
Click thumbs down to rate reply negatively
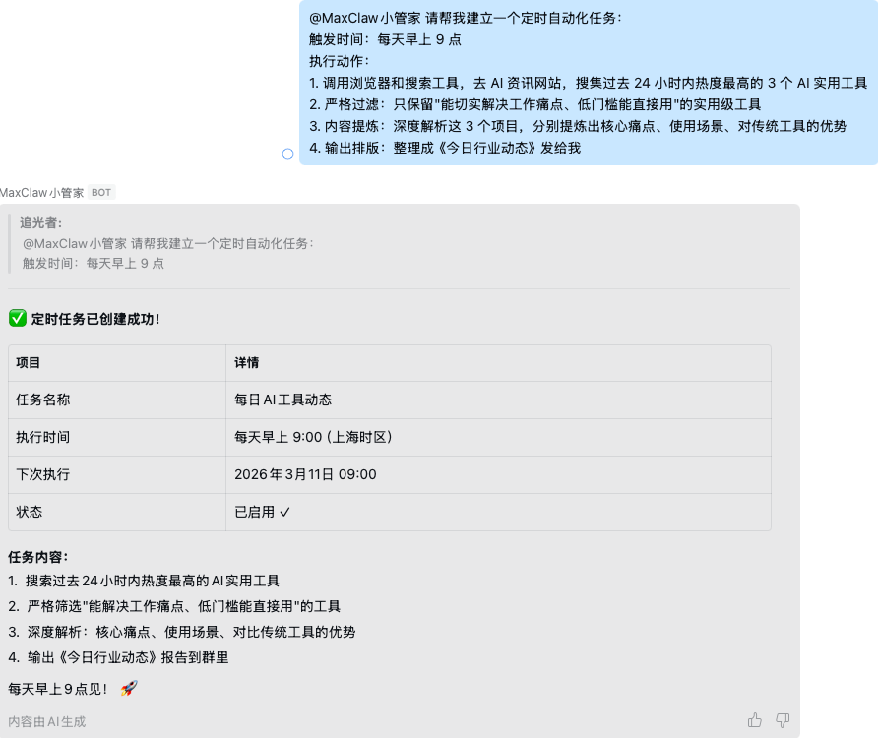(782, 720)
